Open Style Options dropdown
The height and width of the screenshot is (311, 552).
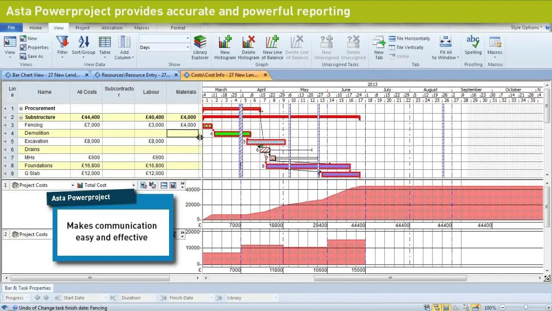point(527,28)
